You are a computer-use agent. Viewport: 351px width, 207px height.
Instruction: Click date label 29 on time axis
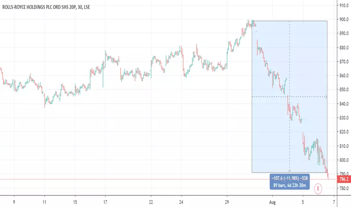pos(227,202)
